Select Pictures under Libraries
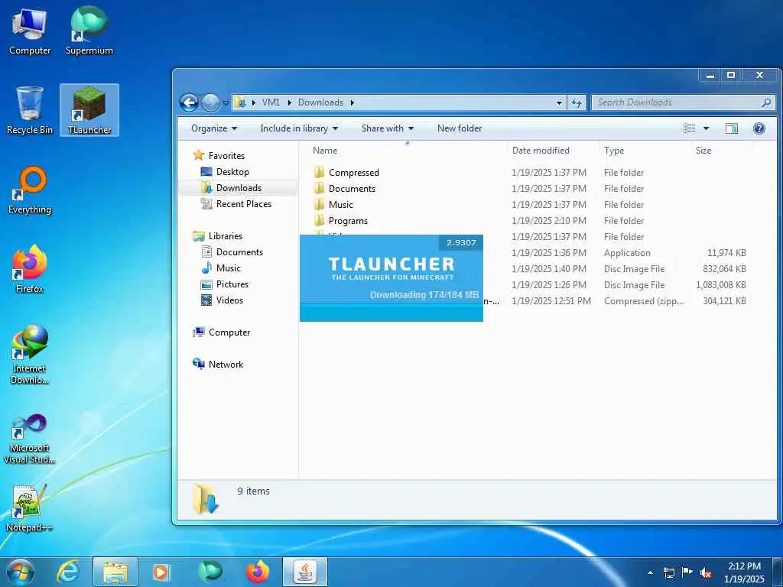 pyautogui.click(x=224, y=284)
